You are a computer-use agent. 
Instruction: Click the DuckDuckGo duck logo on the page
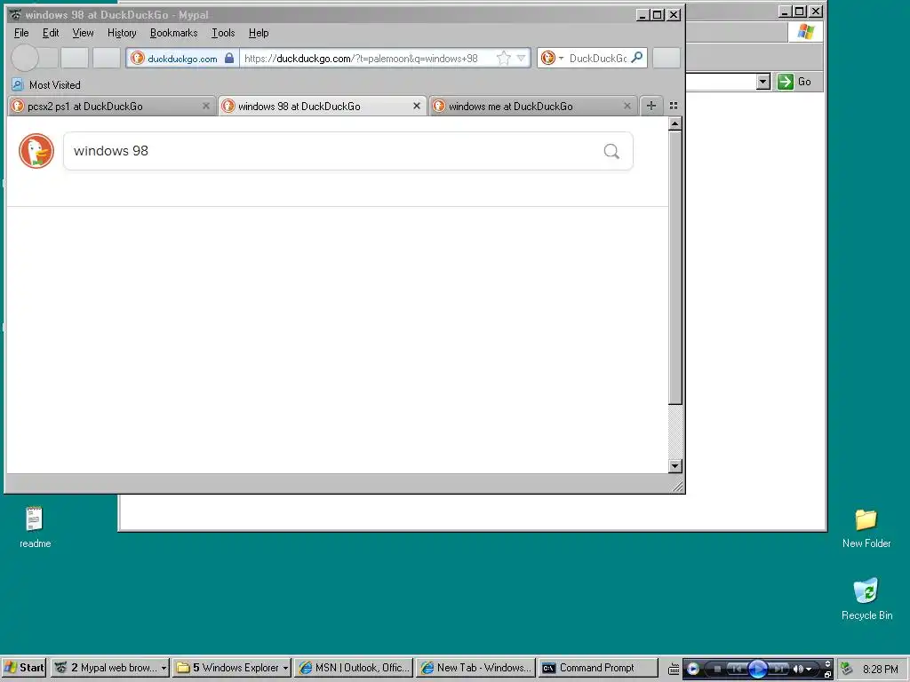tap(36, 151)
